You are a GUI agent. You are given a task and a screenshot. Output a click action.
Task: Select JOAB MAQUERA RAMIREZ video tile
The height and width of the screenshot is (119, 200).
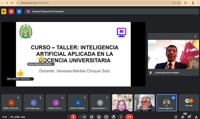click(173, 54)
